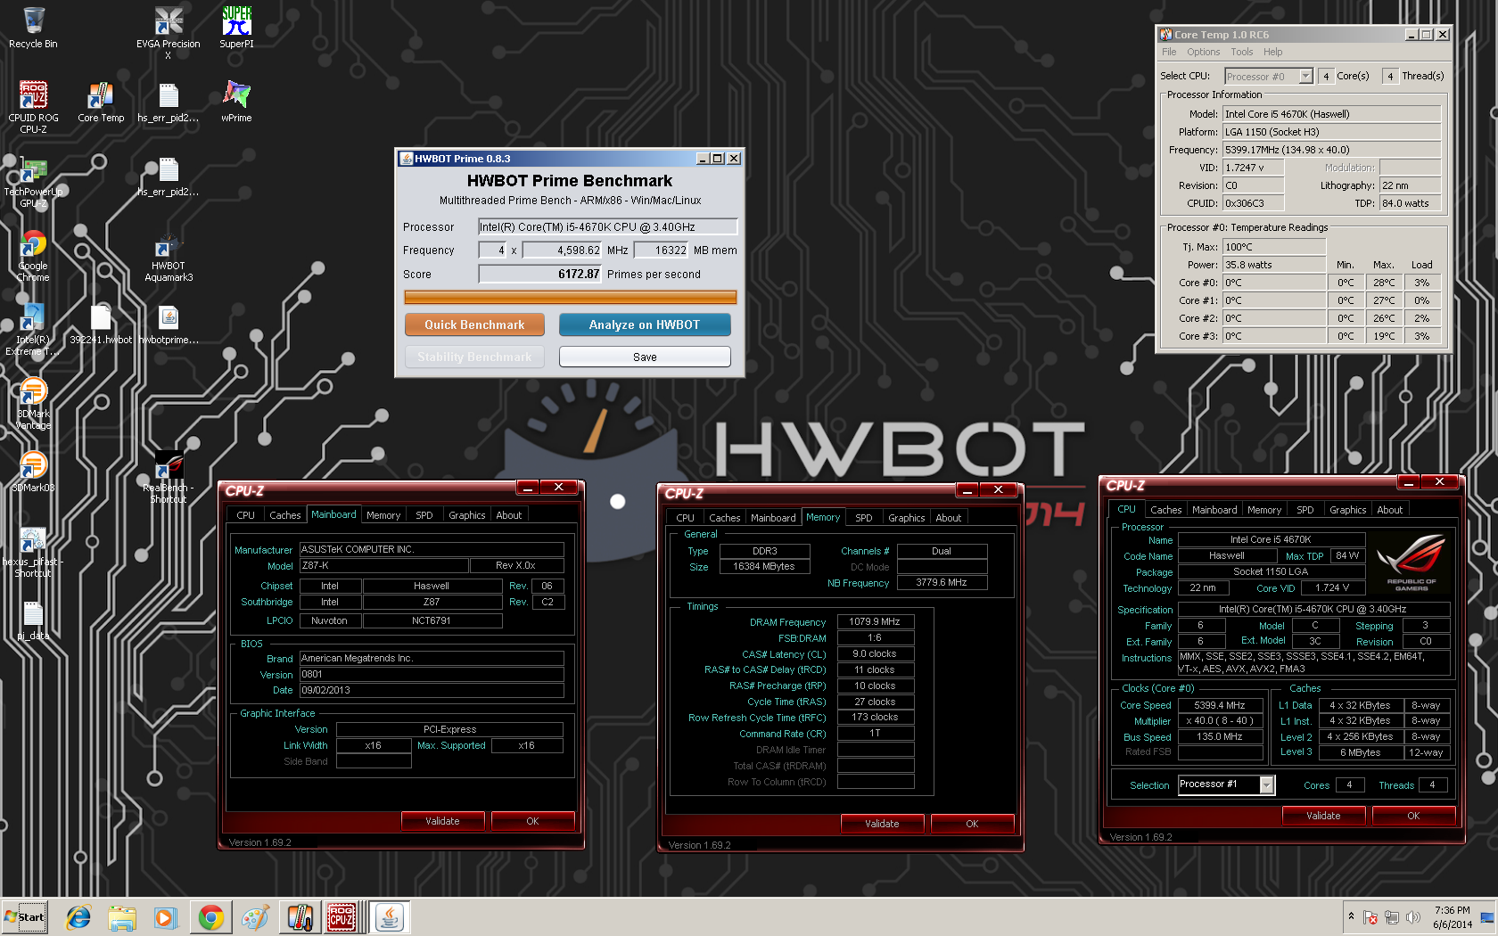Screen dimensions: 1498x936
Task: Click OK in Memory CPU-Z window
Action: tap(972, 824)
